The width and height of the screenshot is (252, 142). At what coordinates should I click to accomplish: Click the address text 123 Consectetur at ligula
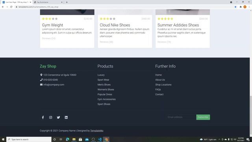tap(60, 75)
